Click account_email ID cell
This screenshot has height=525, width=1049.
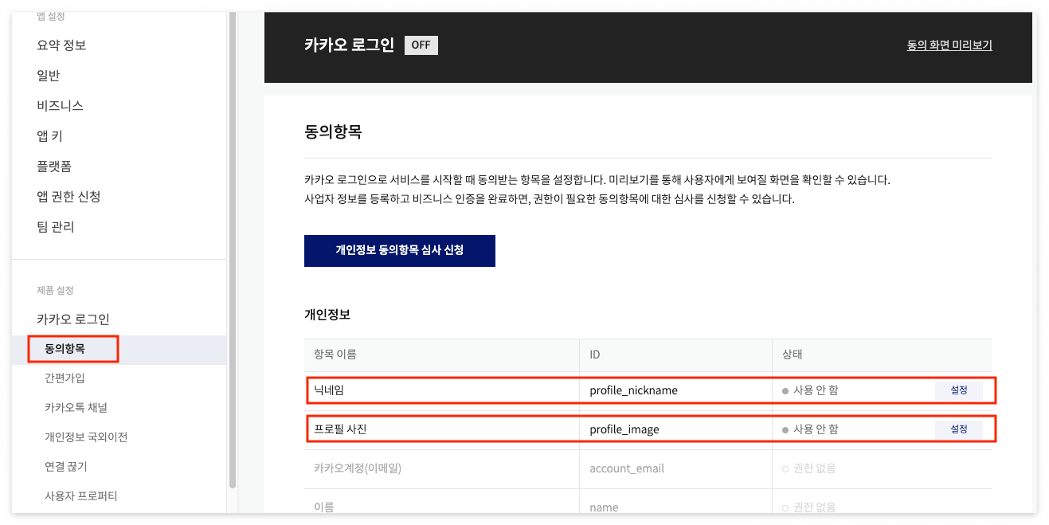[675, 468]
